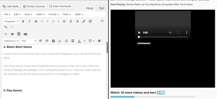
Task: Open the 11pt font size dropdown
Action: click(29, 41)
